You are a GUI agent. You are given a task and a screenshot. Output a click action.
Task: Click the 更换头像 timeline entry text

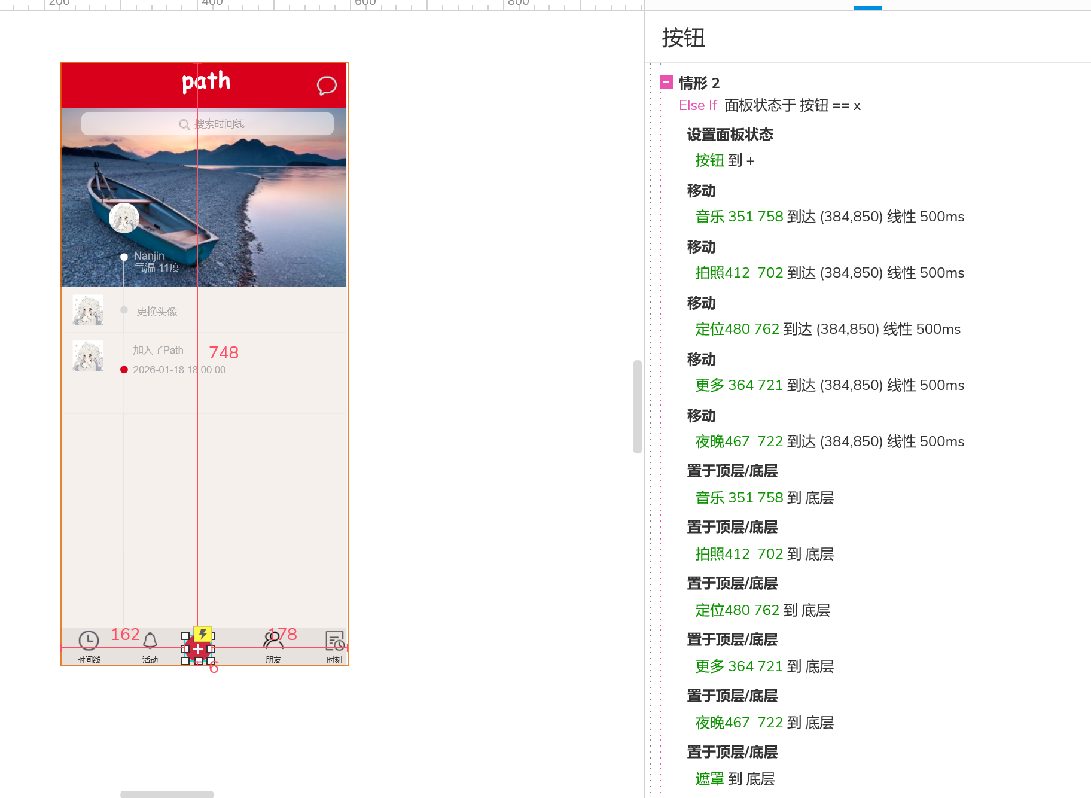(157, 312)
